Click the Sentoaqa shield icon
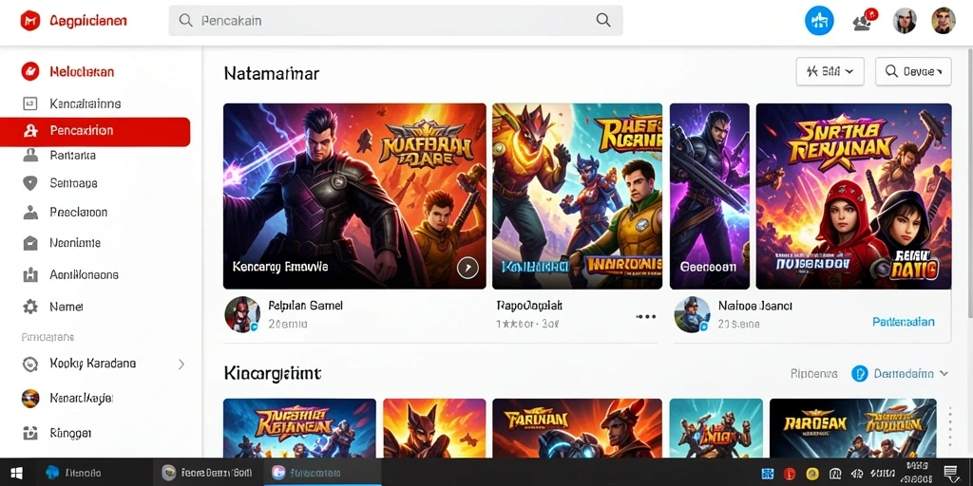 click(29, 183)
